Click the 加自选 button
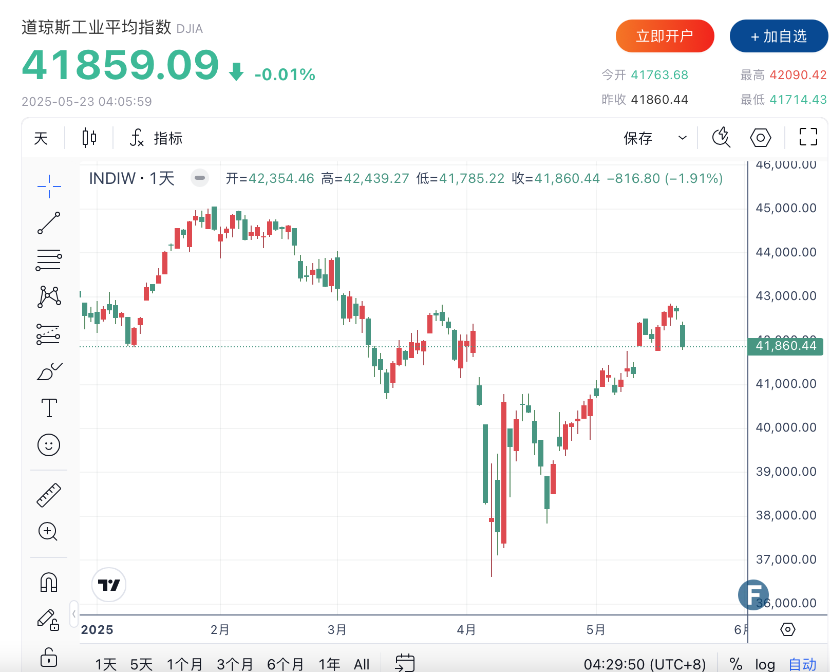The image size is (830, 672). pos(779,36)
